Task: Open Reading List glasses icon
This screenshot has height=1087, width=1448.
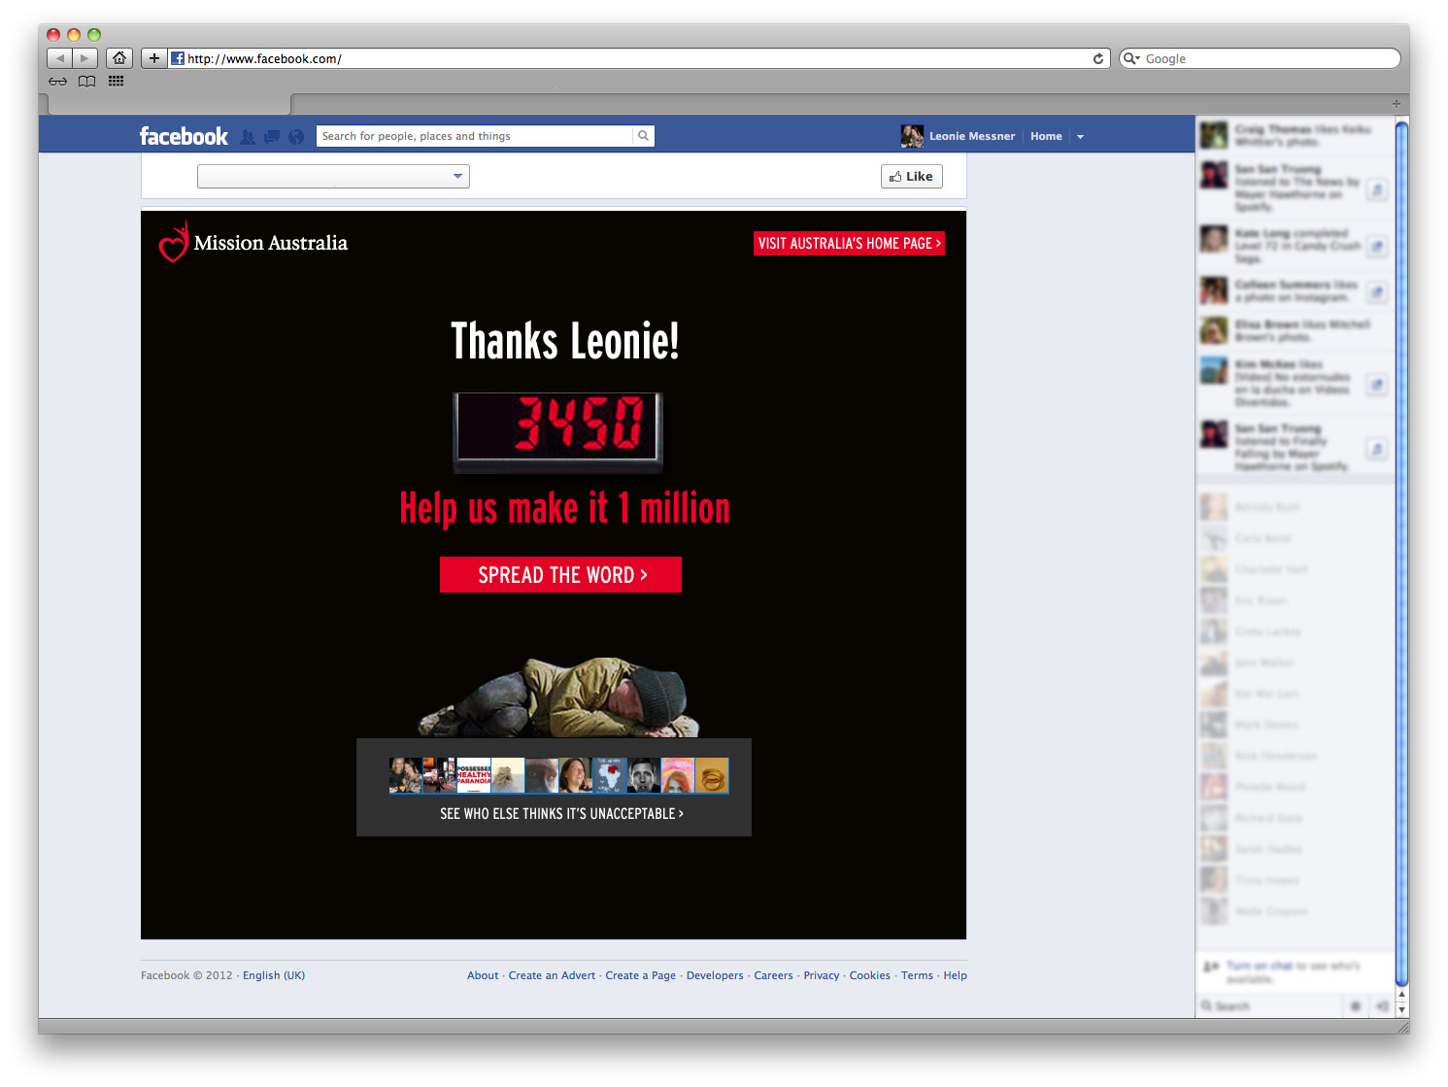Action: pos(58,82)
